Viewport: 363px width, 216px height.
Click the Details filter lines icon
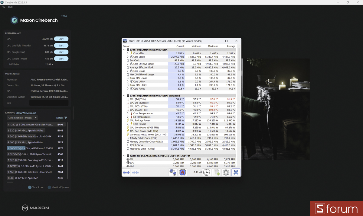[x=66, y=118]
